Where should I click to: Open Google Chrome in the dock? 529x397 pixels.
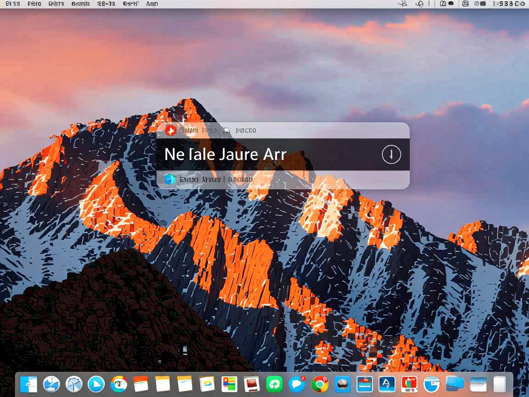click(x=320, y=384)
